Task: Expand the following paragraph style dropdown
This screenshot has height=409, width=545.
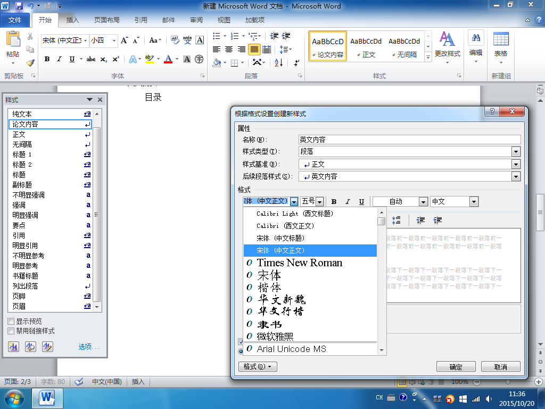Action: coord(516,177)
